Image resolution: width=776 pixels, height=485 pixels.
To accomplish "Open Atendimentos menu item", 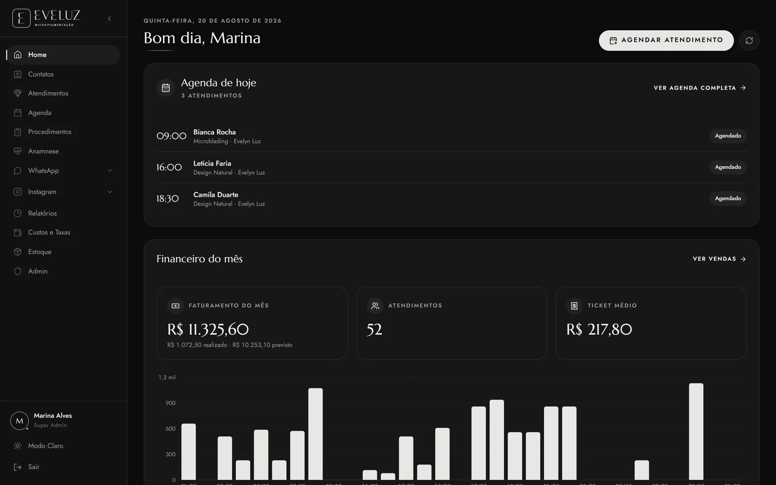I will tap(64, 93).
